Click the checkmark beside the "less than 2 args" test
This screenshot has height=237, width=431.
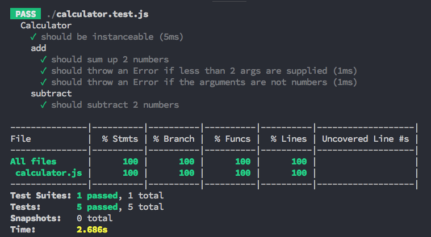pos(44,71)
